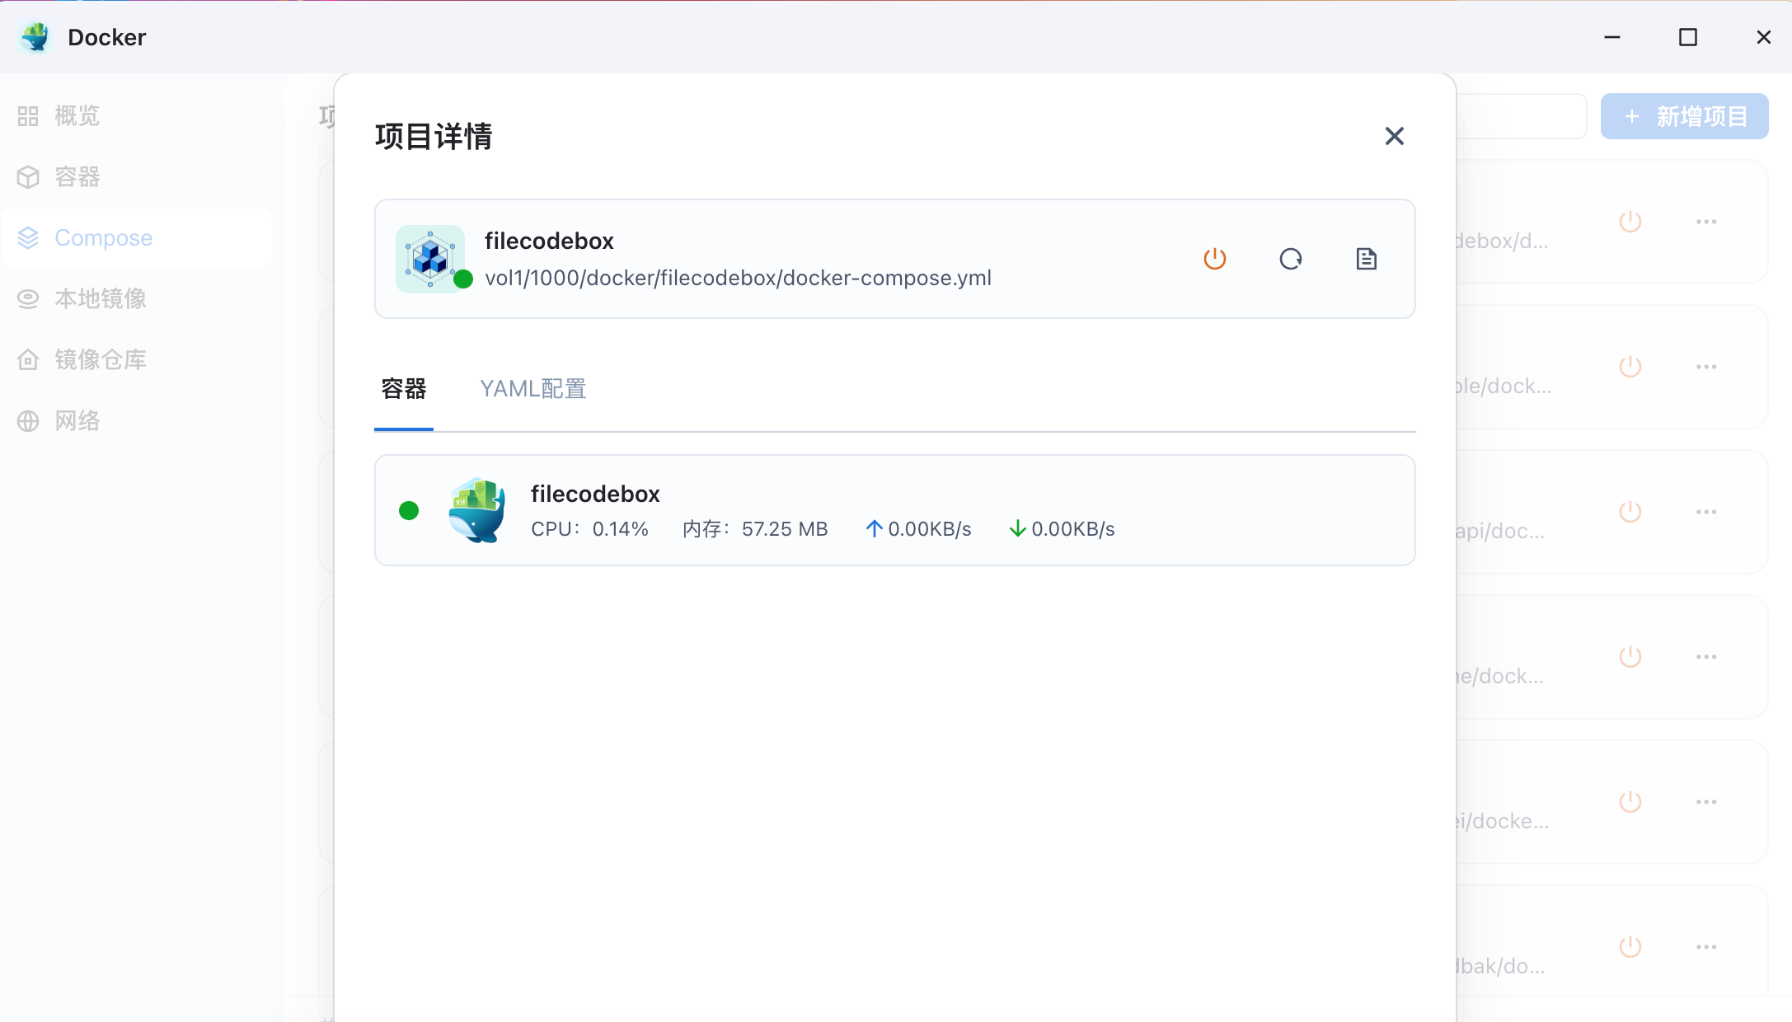Screen dimensions: 1792x1022
Task: Open more options in the api/doc... row
Action: [x=1706, y=512]
